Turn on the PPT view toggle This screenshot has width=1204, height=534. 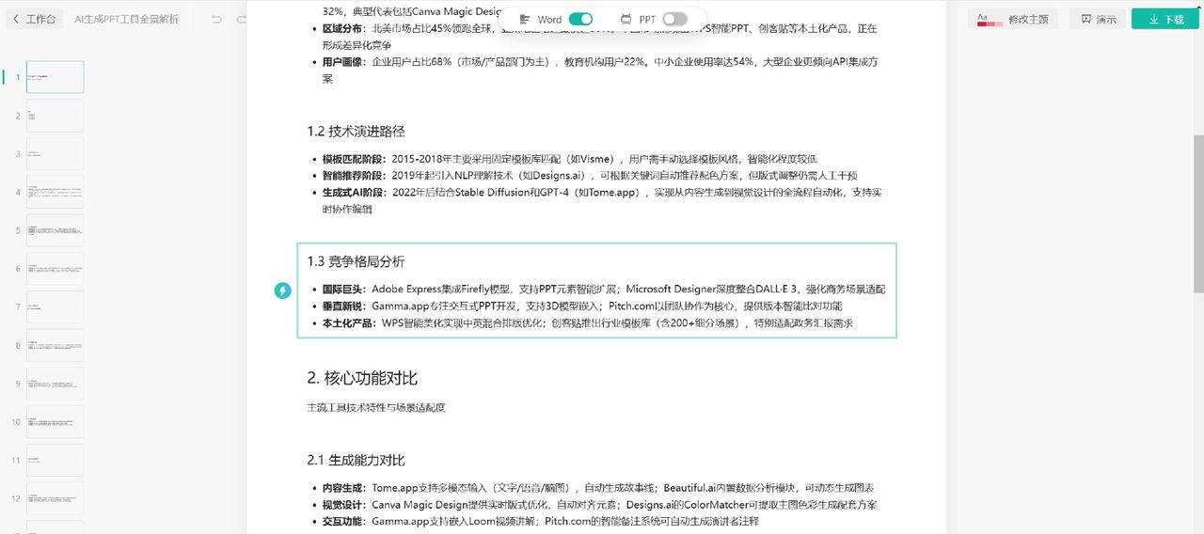point(674,19)
